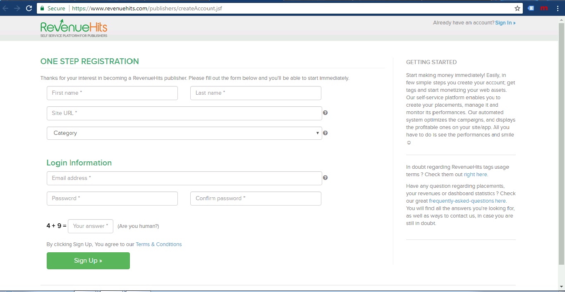This screenshot has height=292, width=565.
Task: Click the '4 + 9 =' captcha question
Action: pyautogui.click(x=56, y=226)
